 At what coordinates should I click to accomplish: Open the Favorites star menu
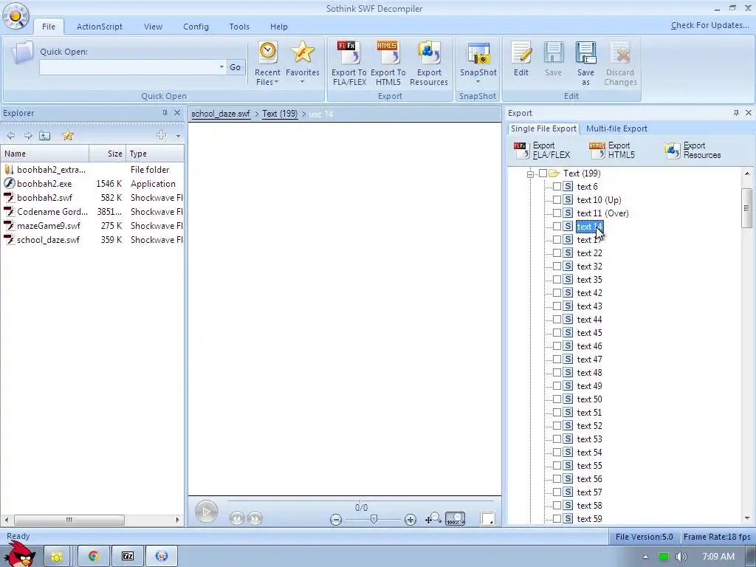tap(302, 63)
